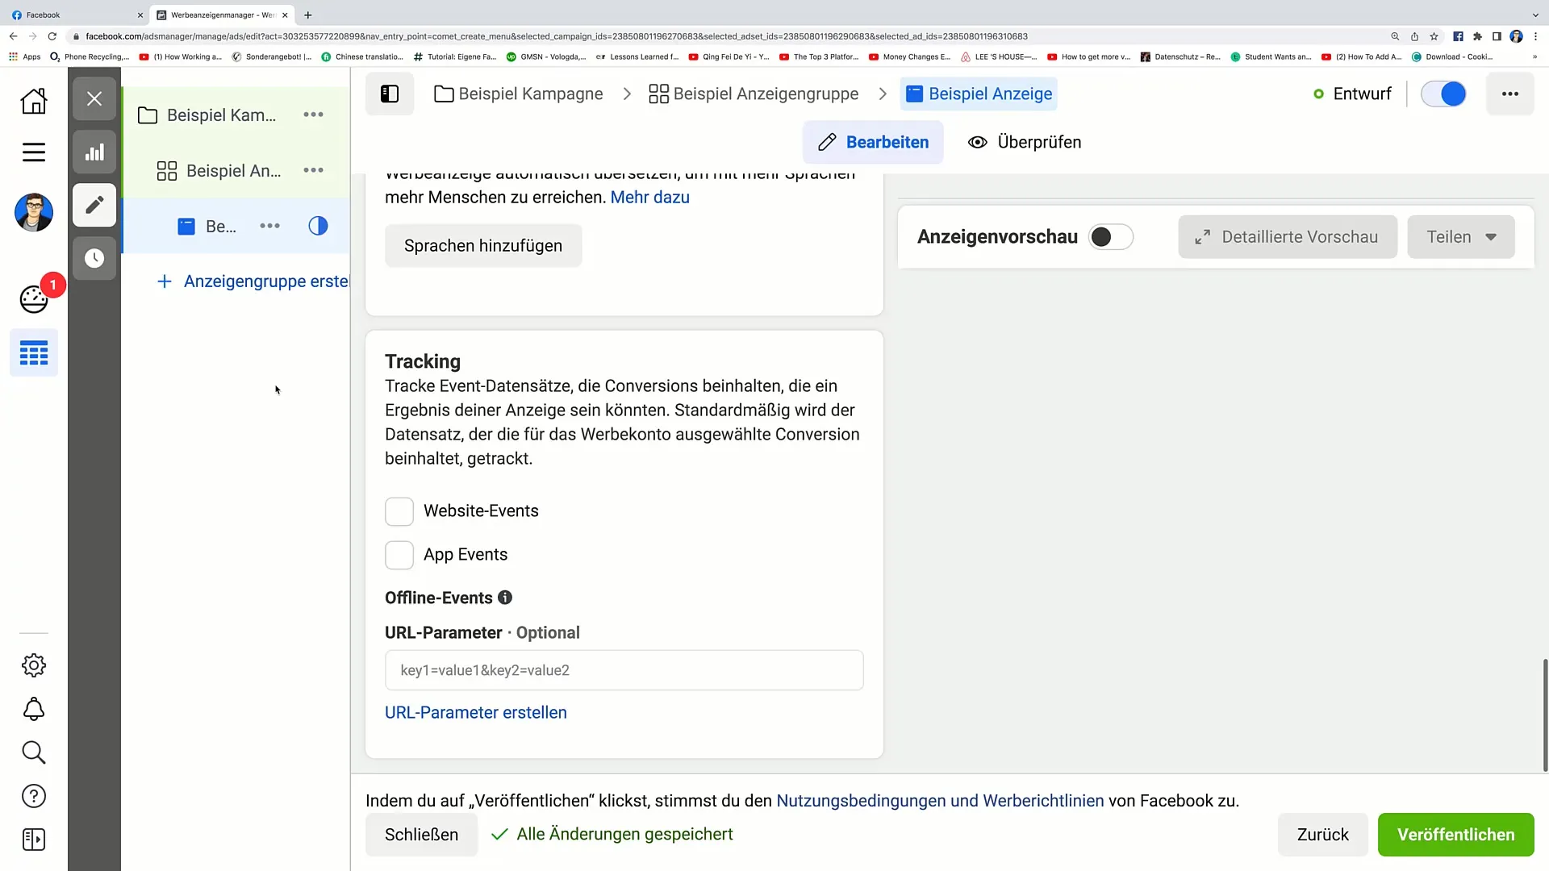Click the Schließen button
Image resolution: width=1549 pixels, height=871 pixels.
pyautogui.click(x=421, y=835)
